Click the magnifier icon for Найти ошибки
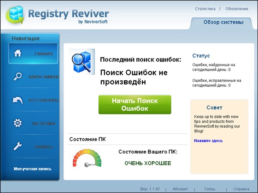The width and height of the screenshot is (258, 193). tap(18, 76)
